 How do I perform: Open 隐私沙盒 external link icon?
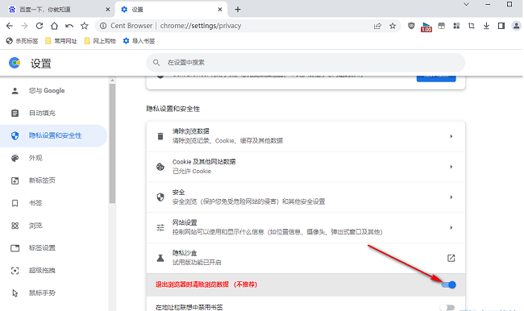click(451, 258)
